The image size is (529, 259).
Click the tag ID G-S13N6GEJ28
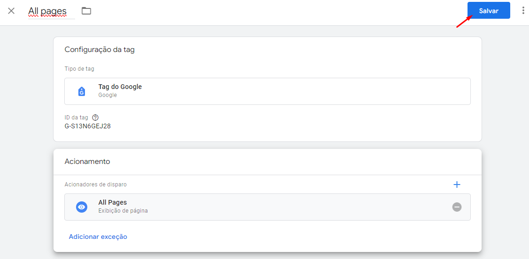88,126
